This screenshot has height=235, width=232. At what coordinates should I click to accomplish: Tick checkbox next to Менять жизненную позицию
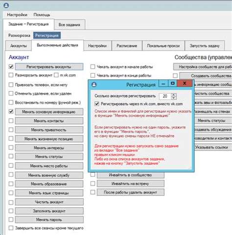click(x=11, y=138)
